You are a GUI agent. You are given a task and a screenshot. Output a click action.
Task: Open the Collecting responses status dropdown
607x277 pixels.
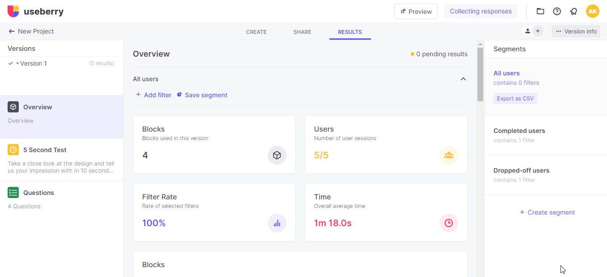tap(481, 12)
